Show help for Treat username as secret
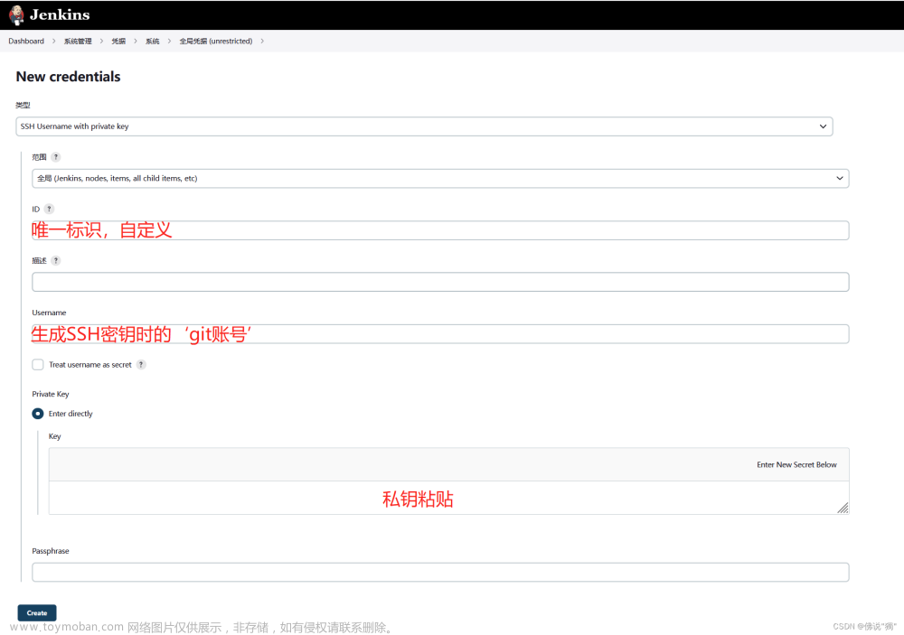 click(141, 364)
